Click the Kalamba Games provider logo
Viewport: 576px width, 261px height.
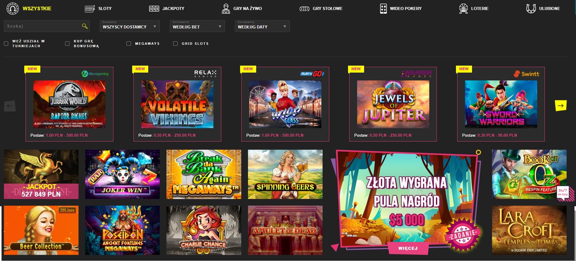point(417,74)
